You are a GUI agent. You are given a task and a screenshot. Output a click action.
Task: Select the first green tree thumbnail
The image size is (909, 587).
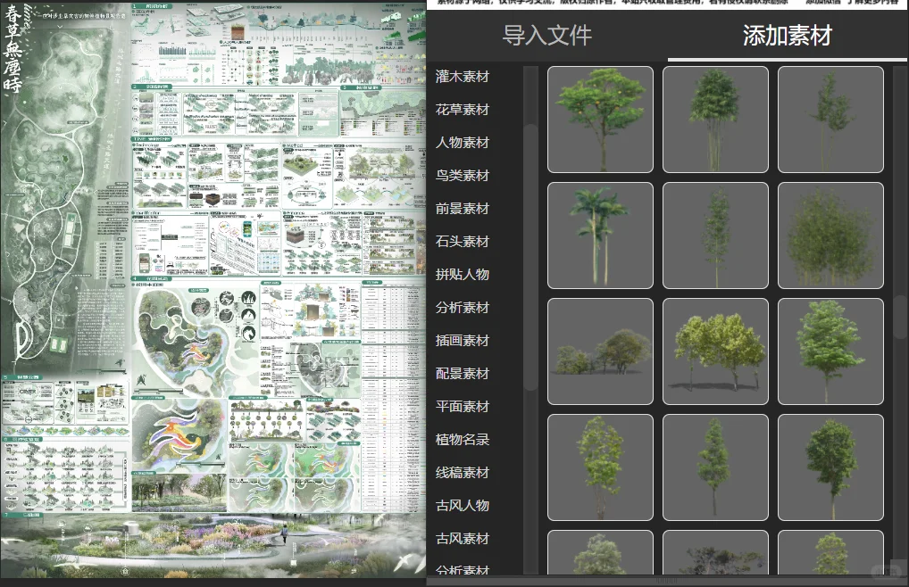point(599,120)
